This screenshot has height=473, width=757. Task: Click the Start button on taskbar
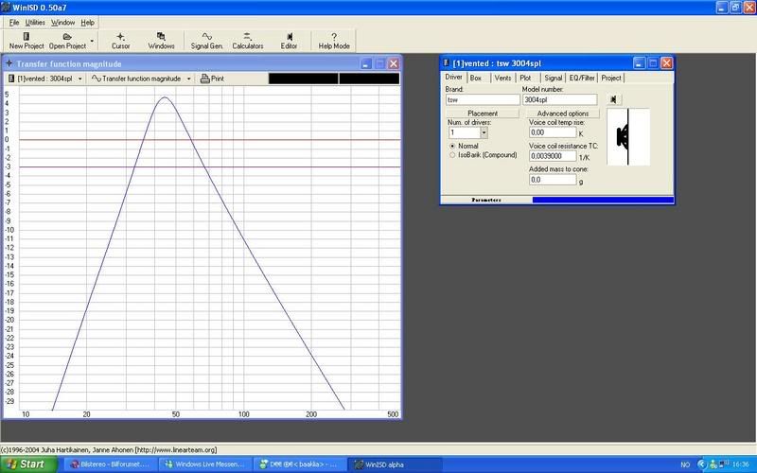click(x=28, y=464)
